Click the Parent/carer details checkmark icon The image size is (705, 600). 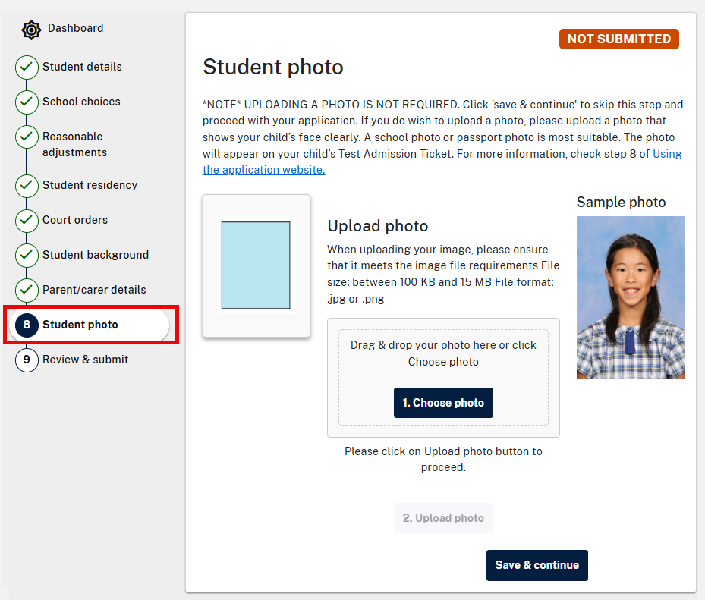[27, 291]
